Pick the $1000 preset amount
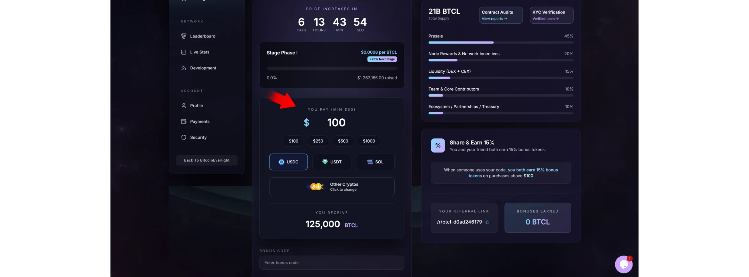 (x=369, y=141)
